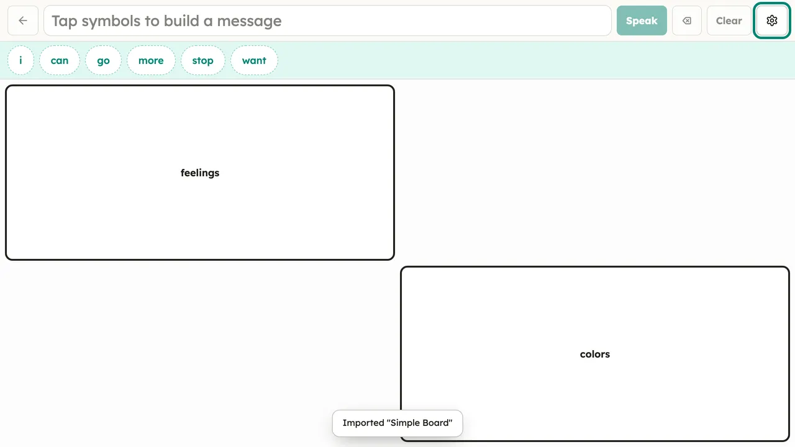The height and width of the screenshot is (447, 795).
Task: Tap the "stop" core word chip
Action: (x=202, y=60)
